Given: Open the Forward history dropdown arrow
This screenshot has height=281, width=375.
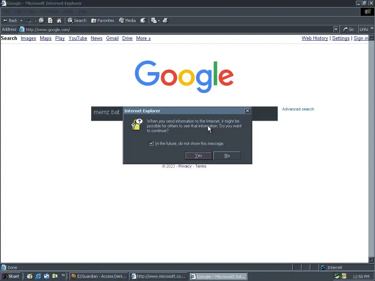Looking at the screenshot, I should [36, 21].
